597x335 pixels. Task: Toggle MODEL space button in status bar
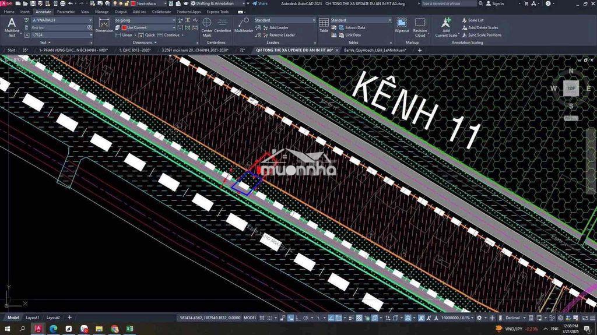coord(250,318)
